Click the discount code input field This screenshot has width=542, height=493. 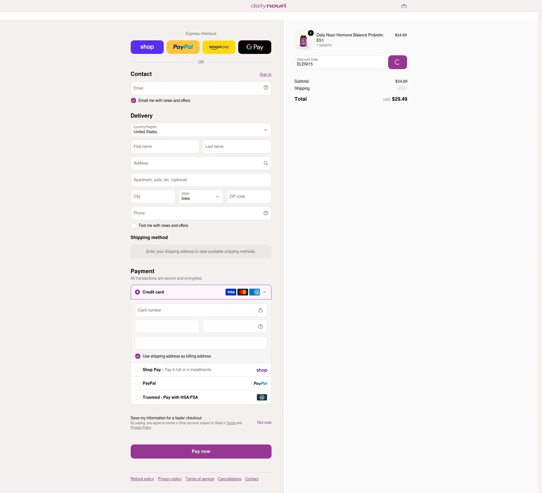click(x=340, y=62)
